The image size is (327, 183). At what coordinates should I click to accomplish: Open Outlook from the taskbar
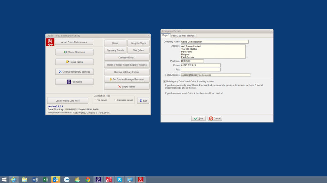pos(56,180)
